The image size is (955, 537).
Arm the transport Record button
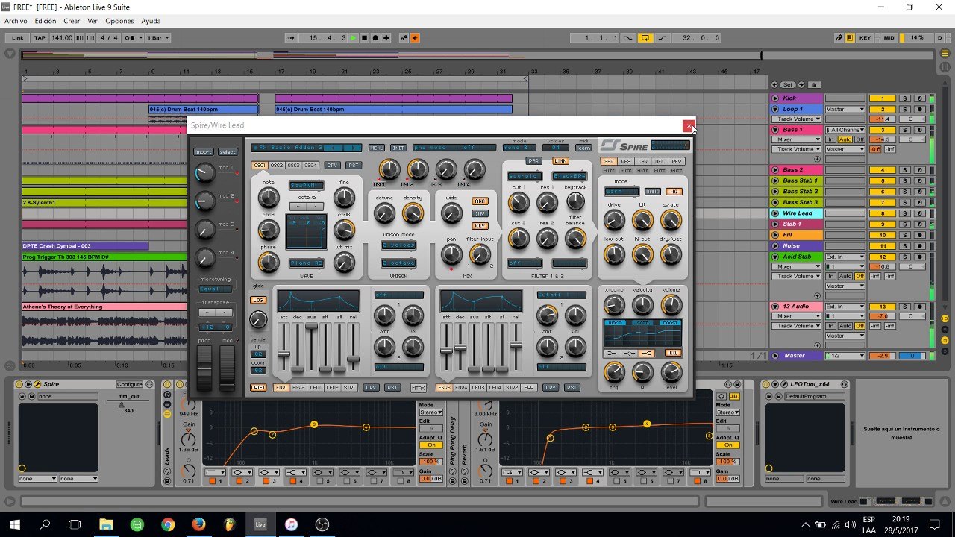(x=375, y=37)
